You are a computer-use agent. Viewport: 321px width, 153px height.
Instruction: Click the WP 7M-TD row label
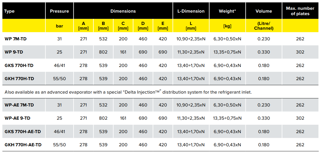point(15,39)
